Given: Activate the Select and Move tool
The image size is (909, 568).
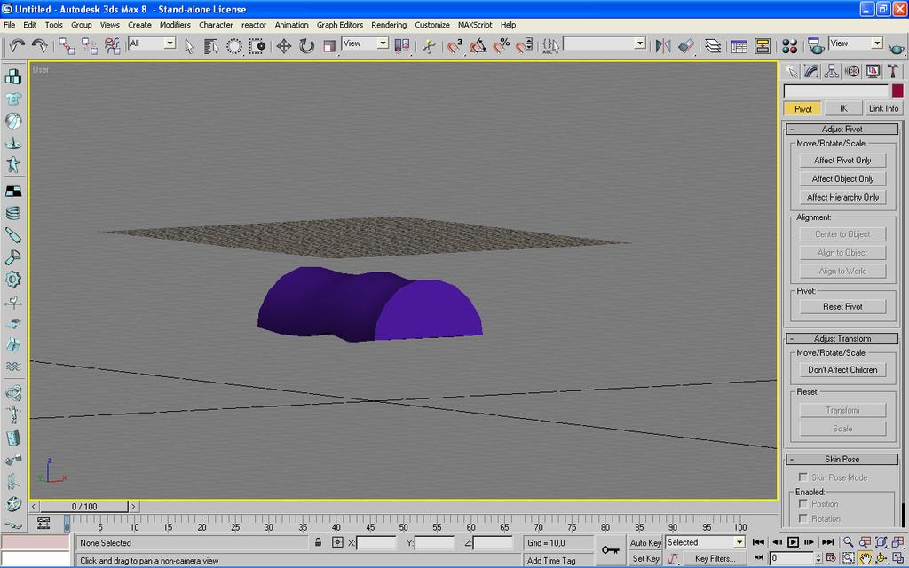Looking at the screenshot, I should [x=283, y=46].
